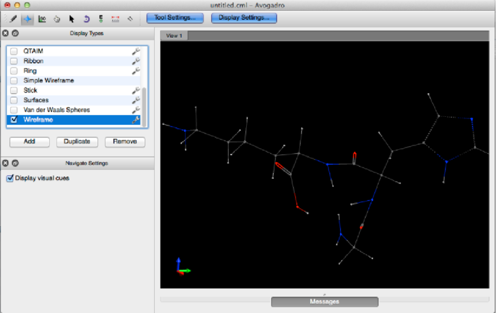Screen dimensions: 496x313
Task: Switch to the View 1 tab
Action: pyautogui.click(x=174, y=36)
